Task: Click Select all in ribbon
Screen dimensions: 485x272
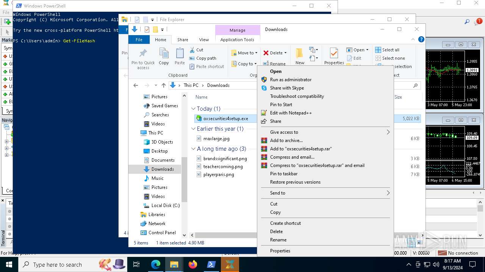Action: pyautogui.click(x=387, y=50)
